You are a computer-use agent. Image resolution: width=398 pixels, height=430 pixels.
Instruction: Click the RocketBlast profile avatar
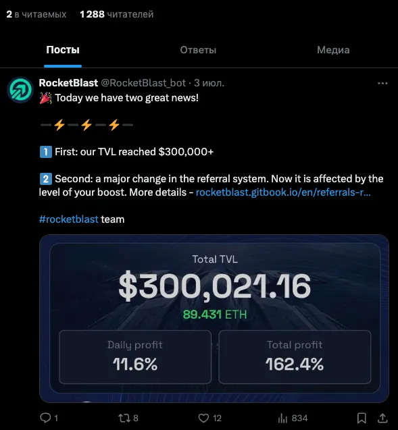coord(20,90)
